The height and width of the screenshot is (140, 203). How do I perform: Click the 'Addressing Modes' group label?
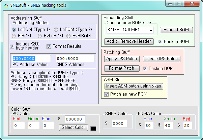point(31,23)
